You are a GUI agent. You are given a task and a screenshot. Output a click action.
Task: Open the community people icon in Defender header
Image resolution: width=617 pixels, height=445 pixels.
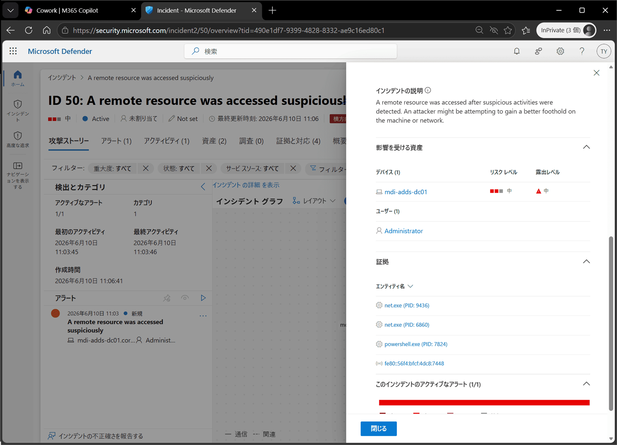(x=538, y=51)
